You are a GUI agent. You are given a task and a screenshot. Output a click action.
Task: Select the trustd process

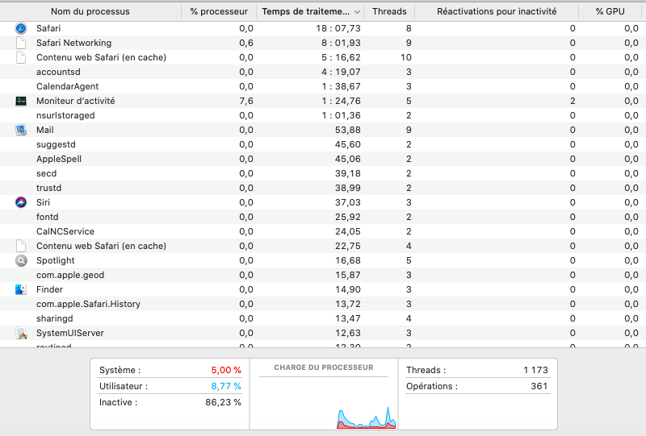click(49, 188)
